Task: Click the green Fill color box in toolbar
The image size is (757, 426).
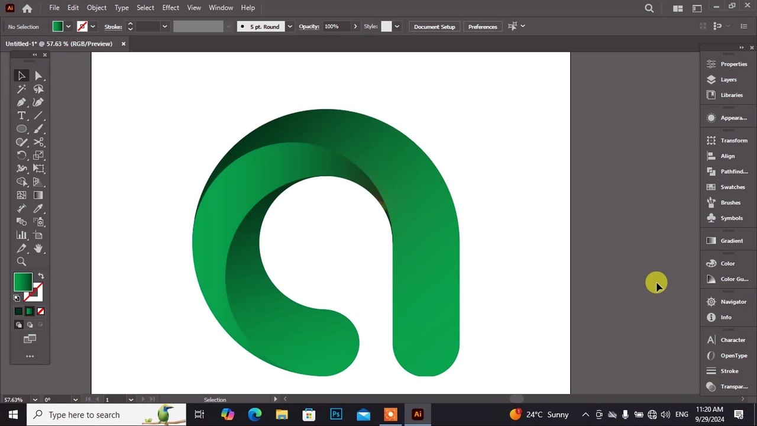Action: point(22,282)
